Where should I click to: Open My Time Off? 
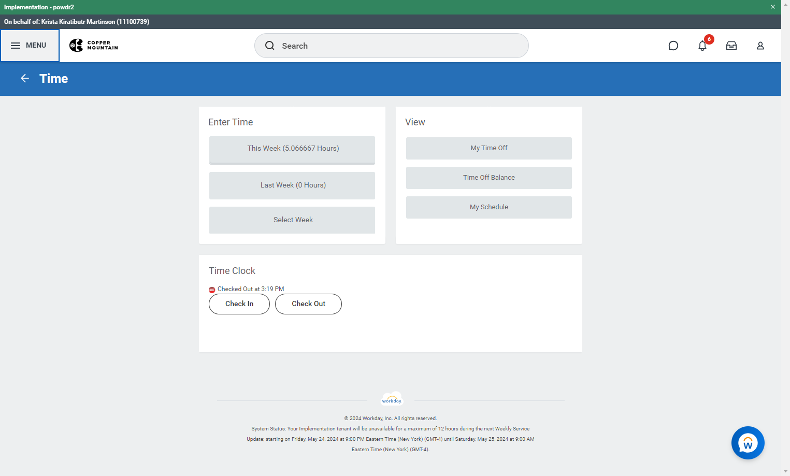coord(489,148)
